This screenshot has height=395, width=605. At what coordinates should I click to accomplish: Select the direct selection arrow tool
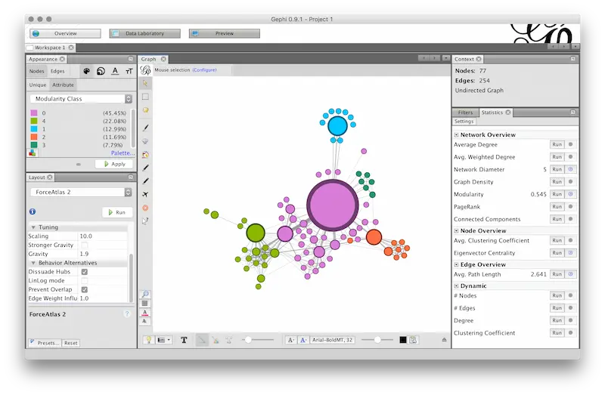point(145,83)
